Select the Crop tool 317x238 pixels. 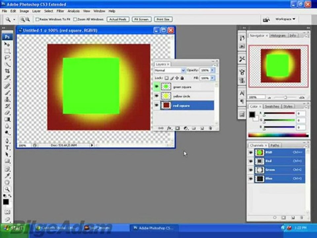pos(7,71)
